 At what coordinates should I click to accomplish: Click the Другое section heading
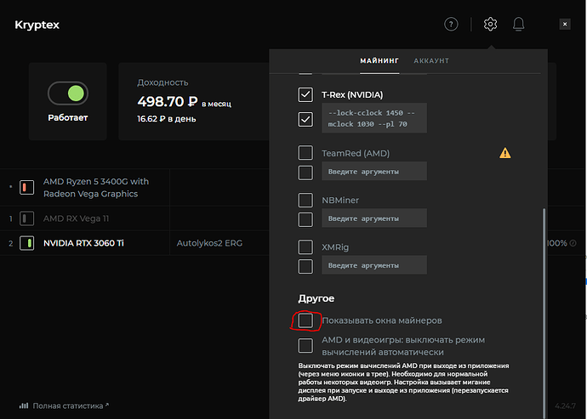[x=316, y=298]
